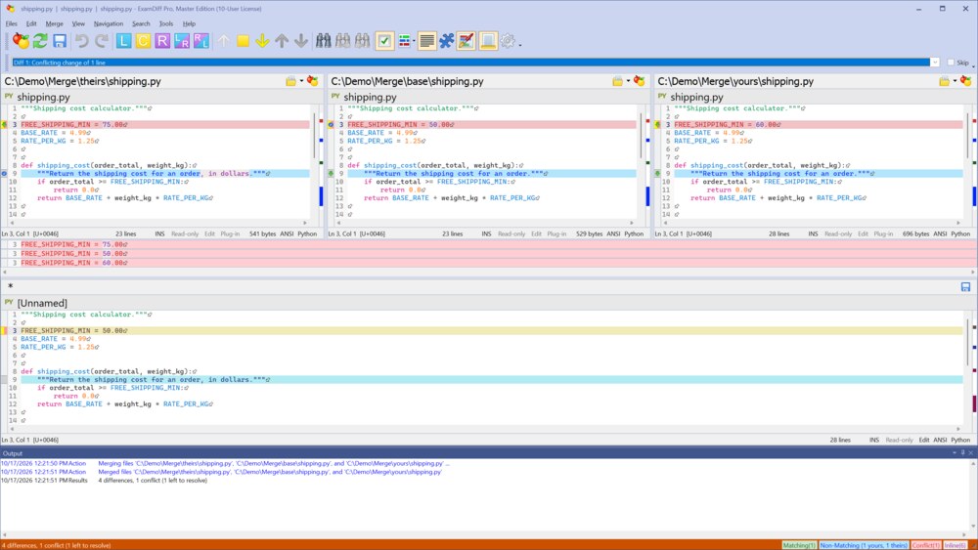
Task: Toggle the green checkmark toolbar option
Action: tap(384, 41)
